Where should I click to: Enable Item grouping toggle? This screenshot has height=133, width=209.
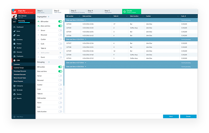(60, 107)
